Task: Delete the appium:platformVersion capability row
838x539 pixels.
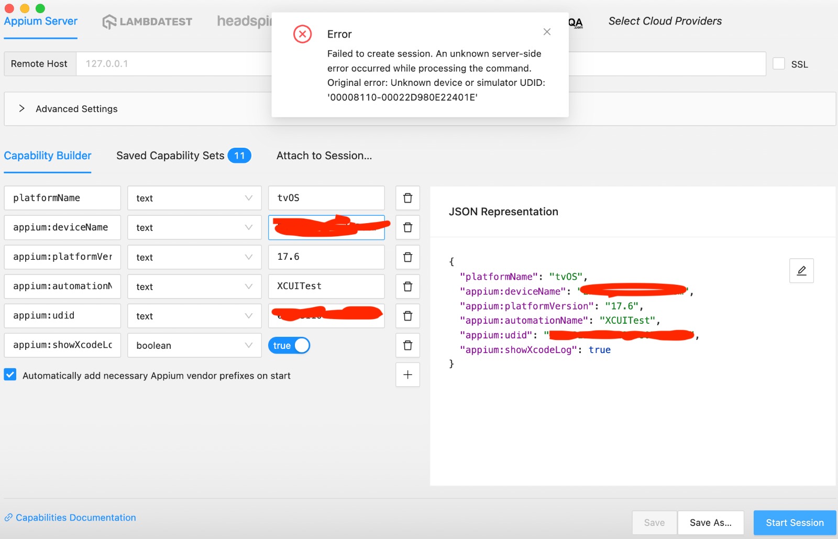Action: coord(407,257)
